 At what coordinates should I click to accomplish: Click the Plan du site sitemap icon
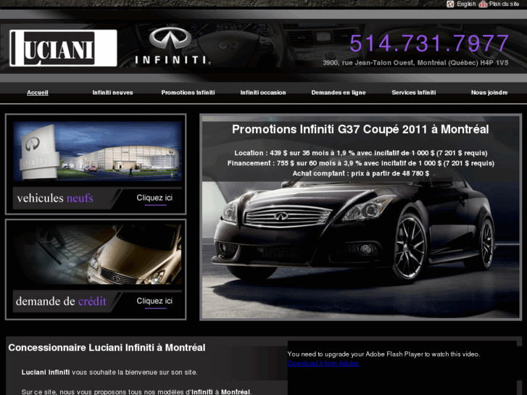483,4
